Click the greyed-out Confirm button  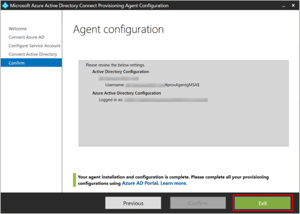click(x=198, y=203)
